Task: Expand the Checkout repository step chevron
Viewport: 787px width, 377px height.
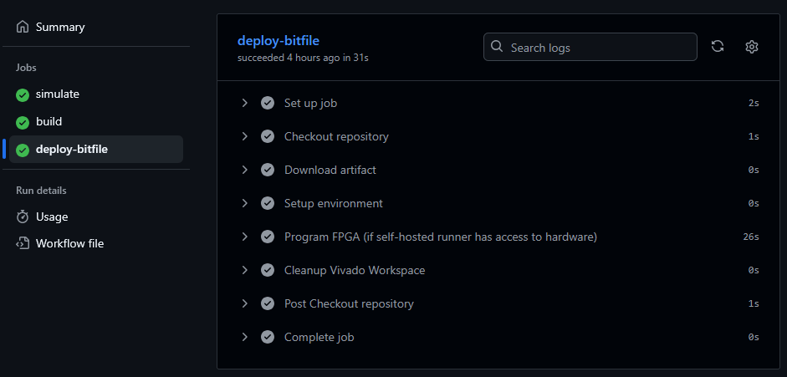Action: tap(245, 136)
